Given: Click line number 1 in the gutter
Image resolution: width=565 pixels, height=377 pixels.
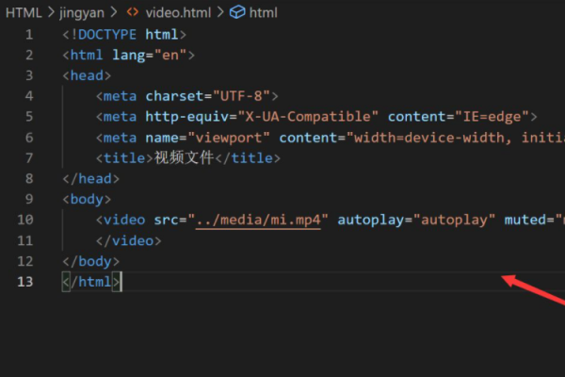Looking at the screenshot, I should tap(28, 35).
